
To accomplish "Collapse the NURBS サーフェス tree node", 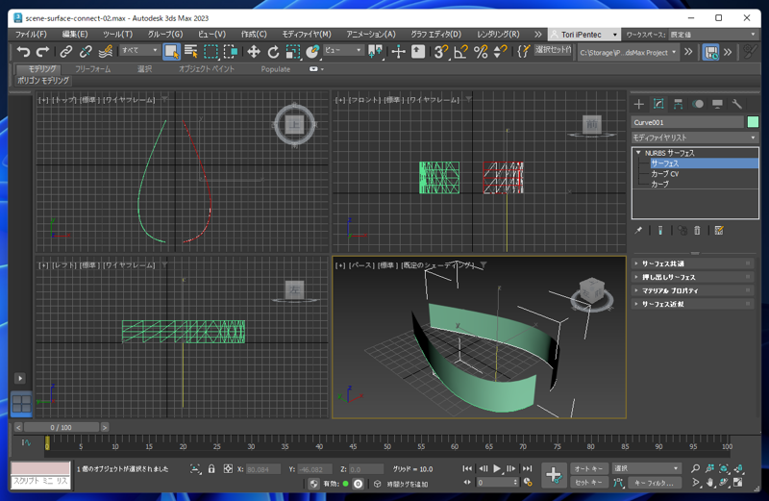I will pyautogui.click(x=638, y=153).
